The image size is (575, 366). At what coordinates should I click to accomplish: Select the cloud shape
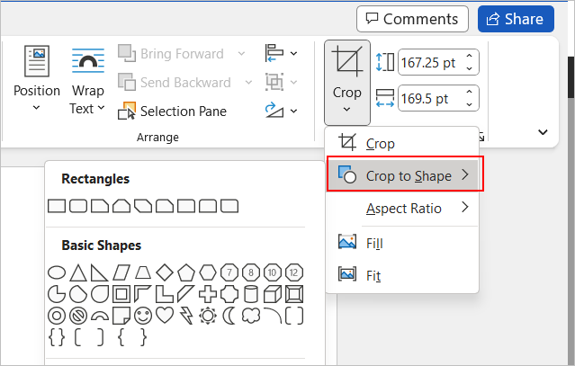coord(251,316)
